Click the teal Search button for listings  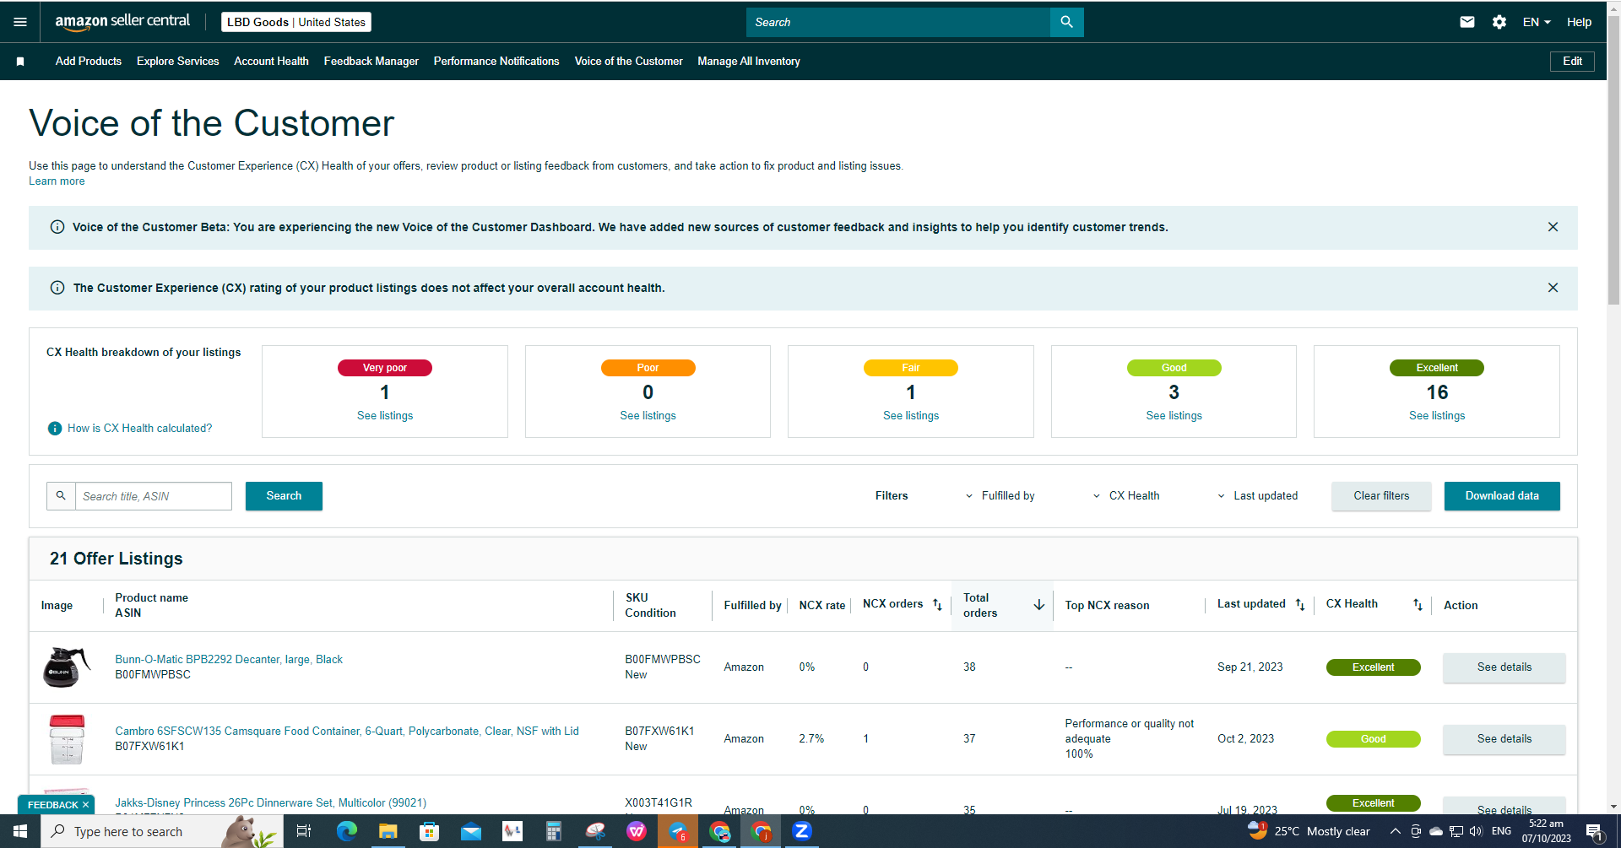[284, 496]
